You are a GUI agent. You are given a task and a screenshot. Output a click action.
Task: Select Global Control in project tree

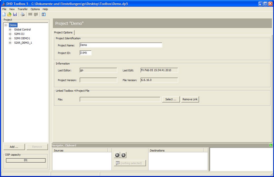coord(23,29)
